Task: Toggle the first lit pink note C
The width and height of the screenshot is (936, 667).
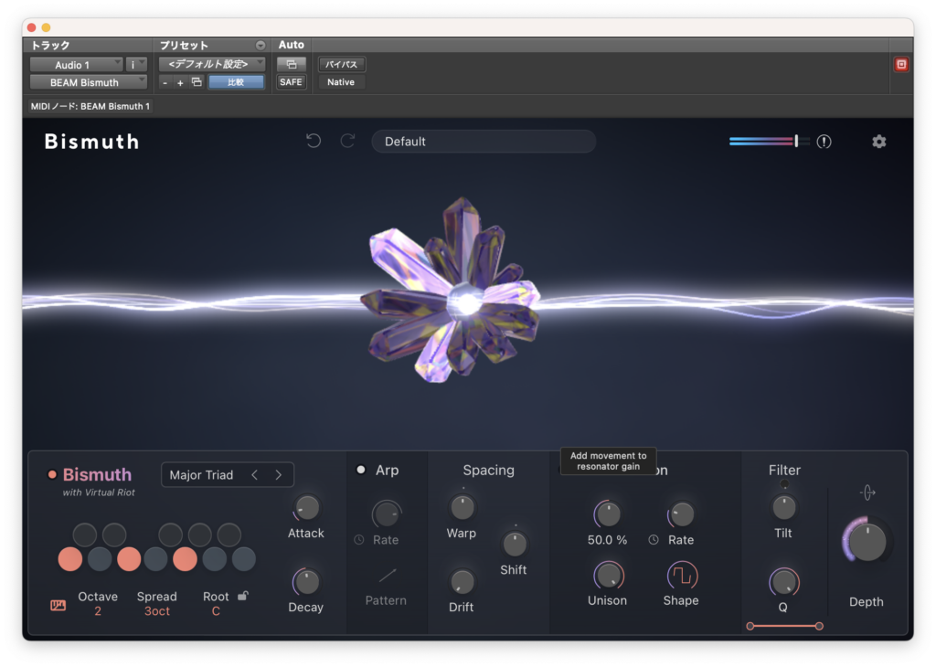Action: [x=69, y=559]
